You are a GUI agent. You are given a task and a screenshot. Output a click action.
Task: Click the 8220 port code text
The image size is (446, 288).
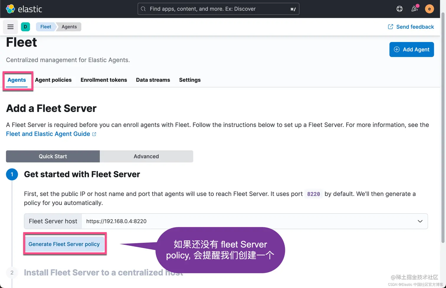coord(314,194)
